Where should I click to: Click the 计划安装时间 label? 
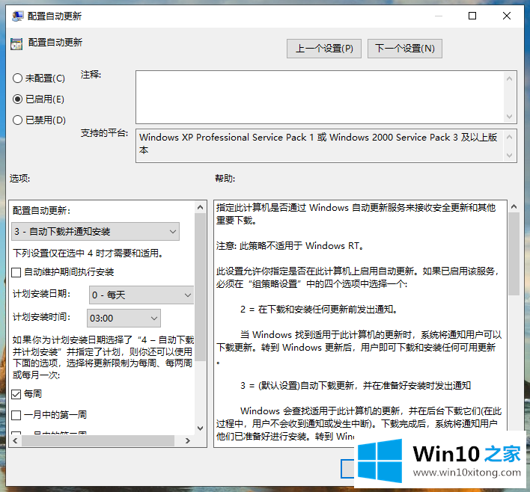(41, 317)
